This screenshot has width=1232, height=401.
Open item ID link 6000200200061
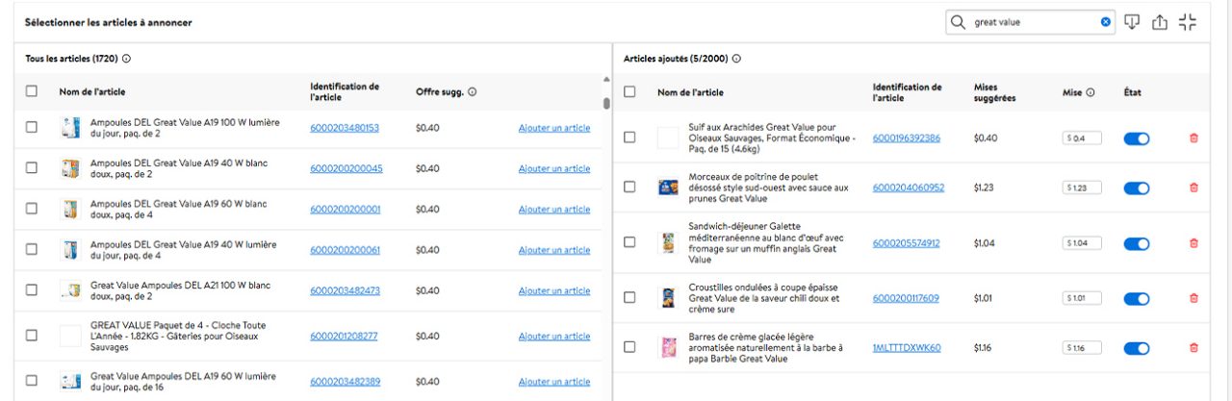tap(346, 250)
